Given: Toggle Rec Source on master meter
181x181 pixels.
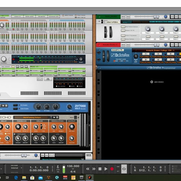Looking at the screenshot, I should point(56,86).
